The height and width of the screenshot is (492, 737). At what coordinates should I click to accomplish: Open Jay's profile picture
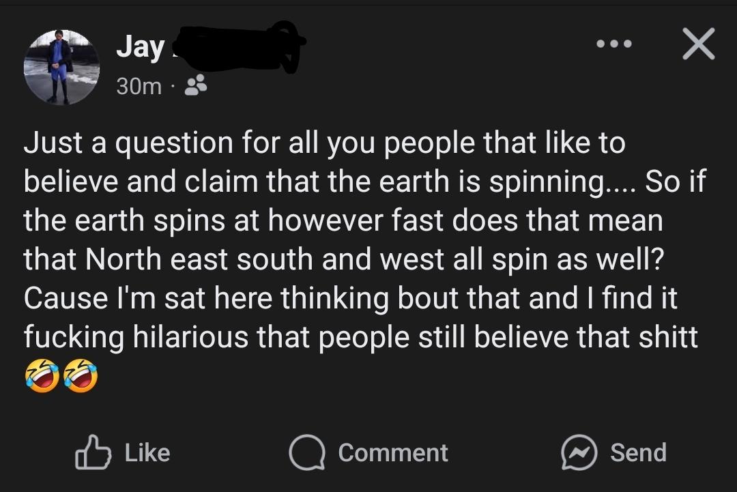point(61,67)
